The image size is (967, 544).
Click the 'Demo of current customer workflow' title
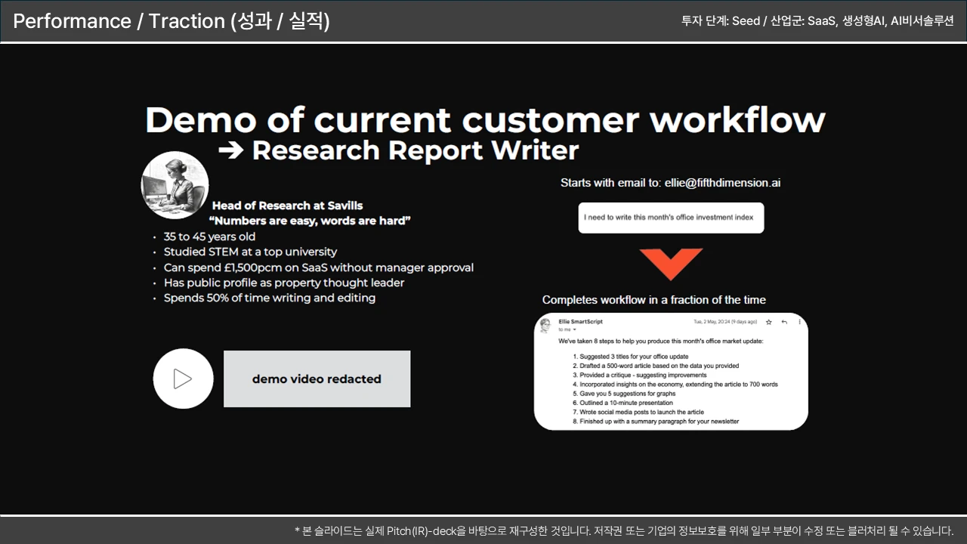tap(485, 120)
